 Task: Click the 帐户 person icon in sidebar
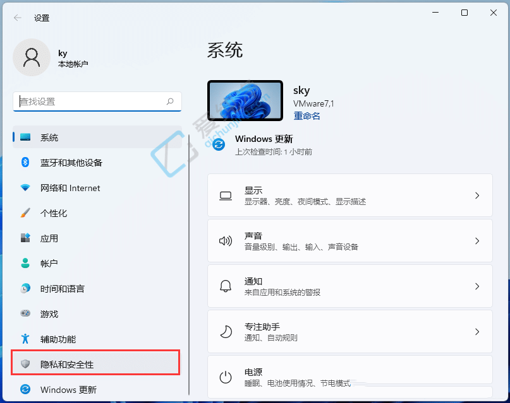25,263
